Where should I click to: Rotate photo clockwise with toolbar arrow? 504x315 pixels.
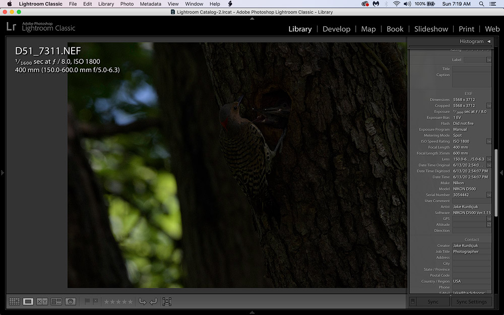tap(153, 301)
